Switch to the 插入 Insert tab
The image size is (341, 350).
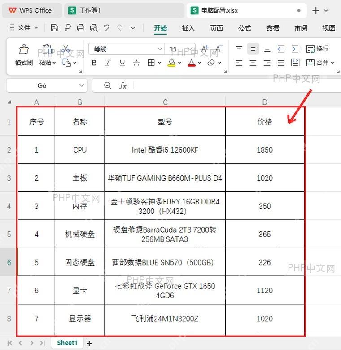point(188,28)
